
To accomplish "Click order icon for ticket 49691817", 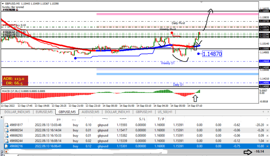I will point(6,125).
